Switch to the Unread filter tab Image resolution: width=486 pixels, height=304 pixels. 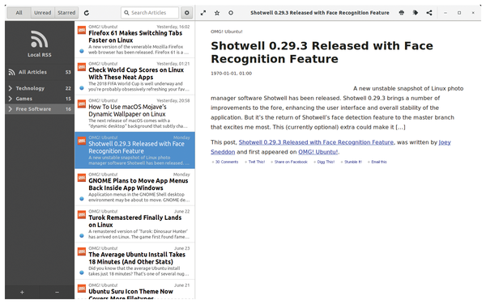pyautogui.click(x=42, y=13)
